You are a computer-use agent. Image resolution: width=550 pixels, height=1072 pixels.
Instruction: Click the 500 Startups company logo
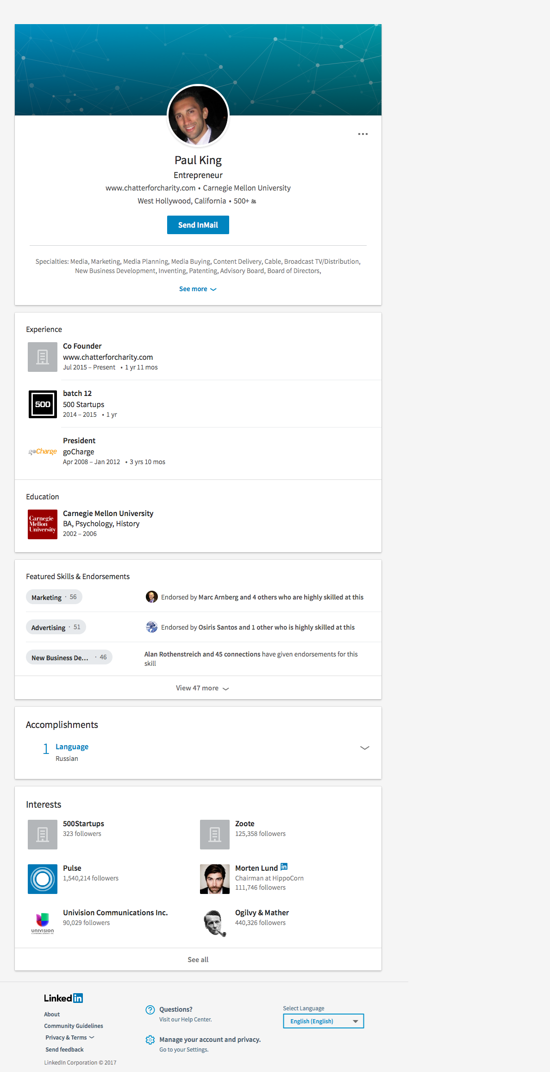point(43,404)
